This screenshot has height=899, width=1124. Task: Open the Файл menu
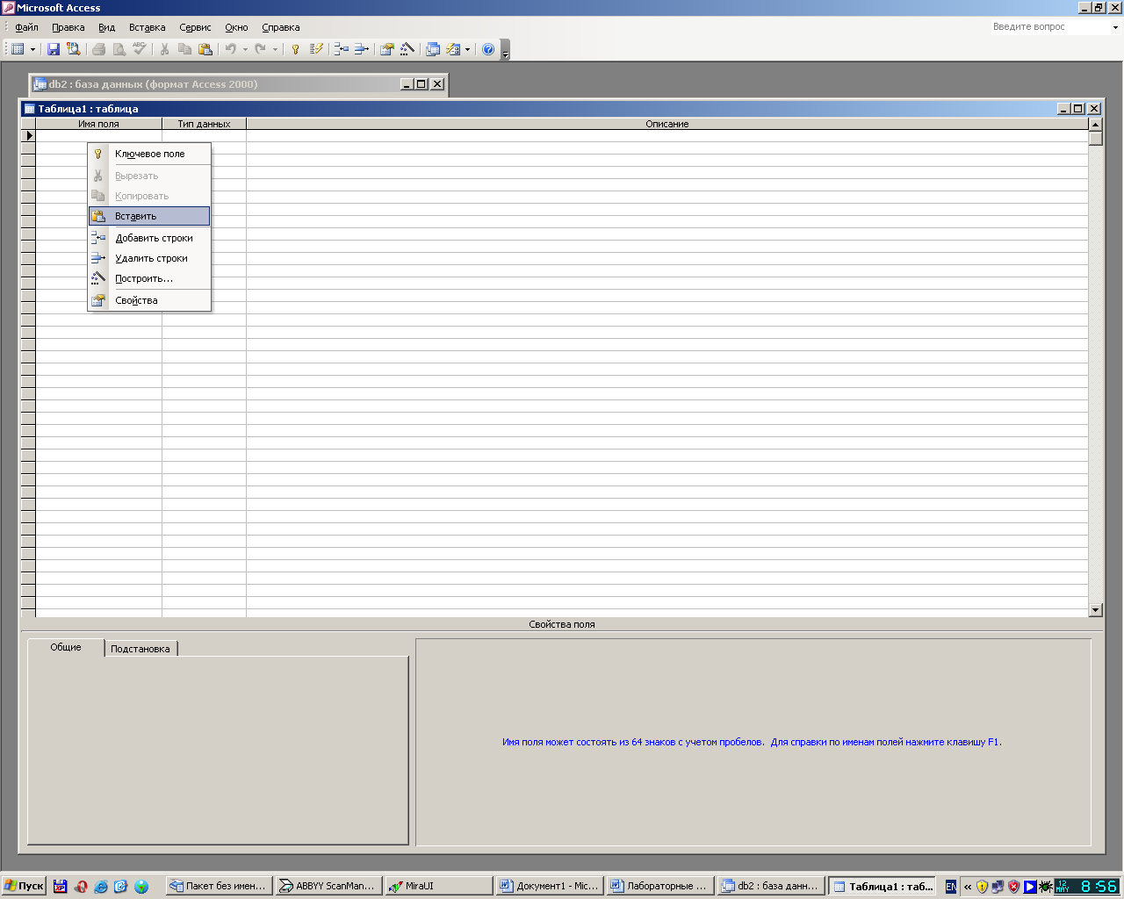tap(26, 27)
